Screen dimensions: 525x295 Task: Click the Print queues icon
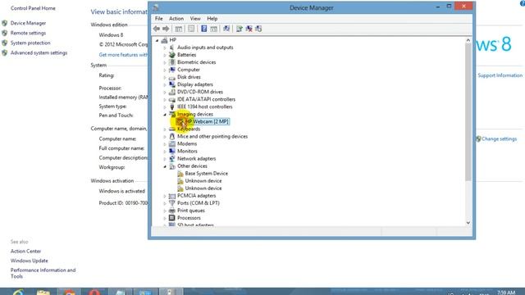[172, 211]
